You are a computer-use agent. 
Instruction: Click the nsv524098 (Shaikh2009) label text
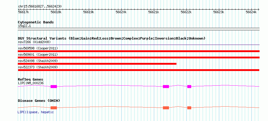38,61
